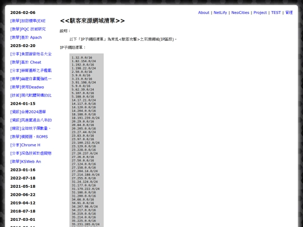Go to the NeoCities link
The width and height of the screenshot is (303, 227).
(240, 12)
